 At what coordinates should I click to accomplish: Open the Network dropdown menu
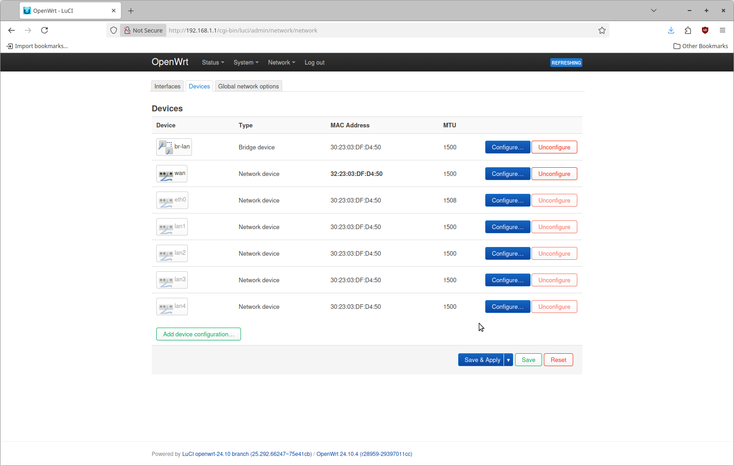click(x=281, y=63)
